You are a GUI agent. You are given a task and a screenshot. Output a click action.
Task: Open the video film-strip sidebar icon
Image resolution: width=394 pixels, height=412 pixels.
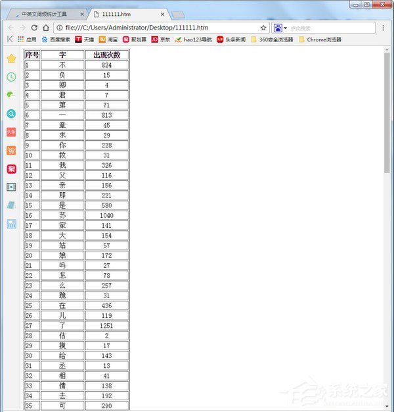tap(11, 187)
